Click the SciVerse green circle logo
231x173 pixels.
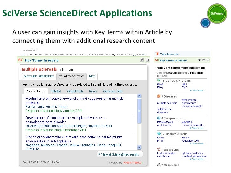tap(217, 14)
